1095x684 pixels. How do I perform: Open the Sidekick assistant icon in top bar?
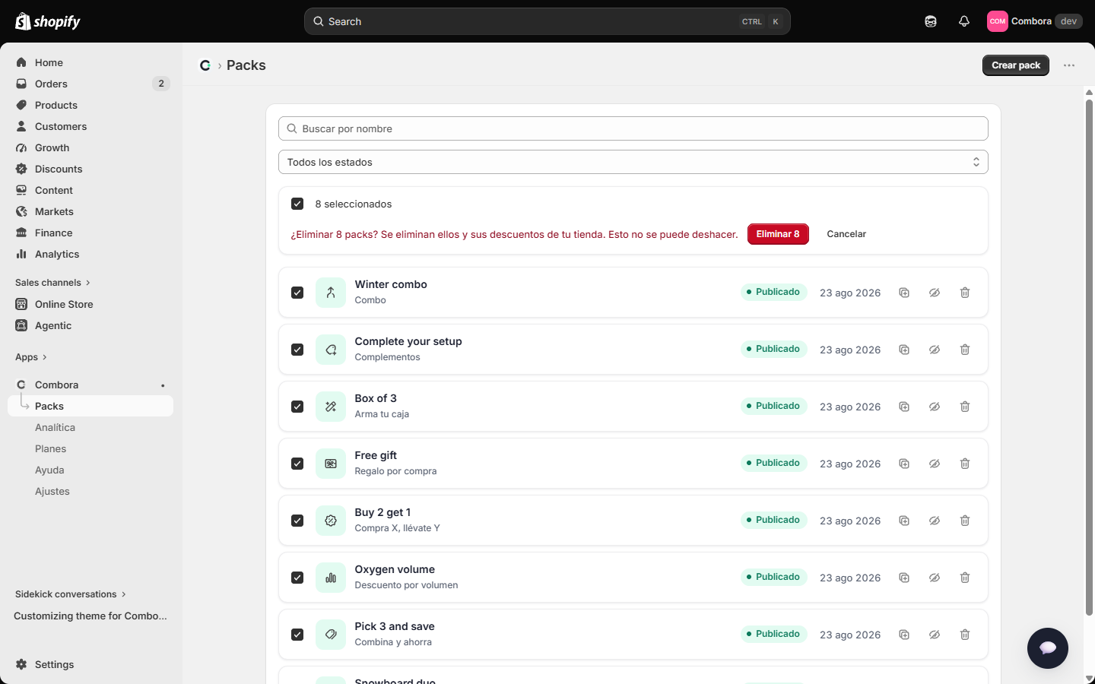[931, 21]
